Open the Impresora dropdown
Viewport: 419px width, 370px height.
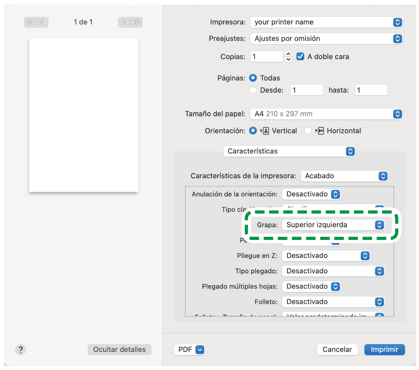[326, 22]
